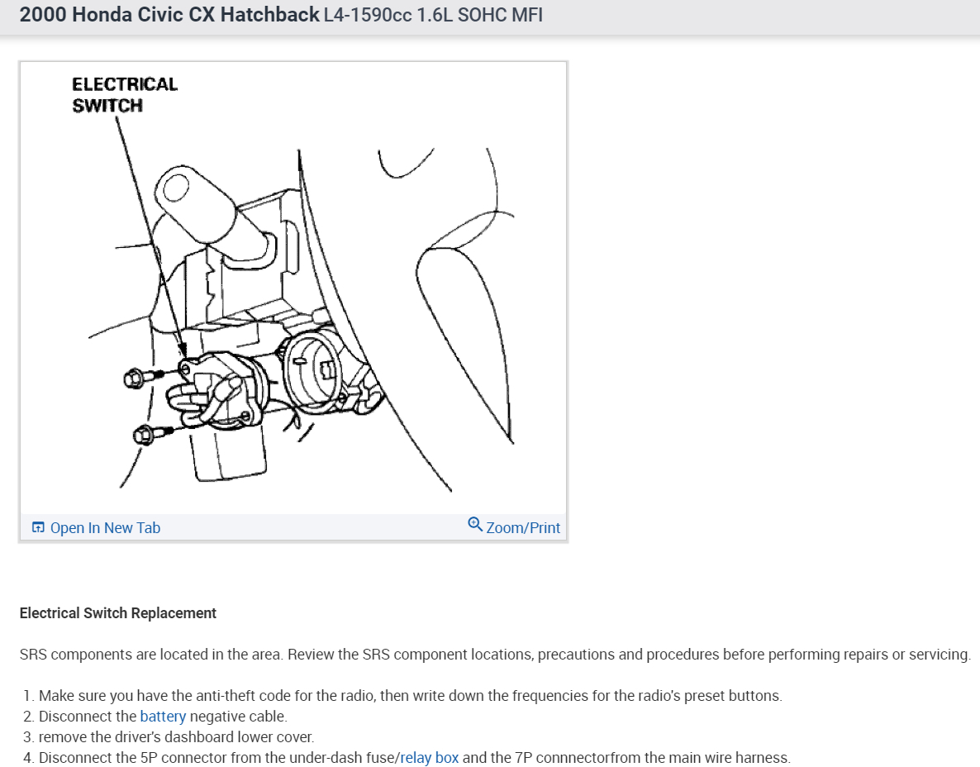Image resolution: width=980 pixels, height=767 pixels.
Task: Follow the relay box hyperlink
Action: 430,758
